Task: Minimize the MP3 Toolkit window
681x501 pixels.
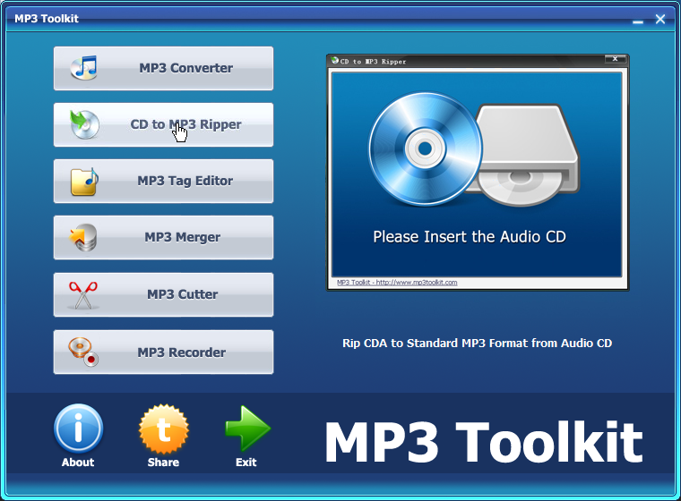Action: [x=638, y=20]
